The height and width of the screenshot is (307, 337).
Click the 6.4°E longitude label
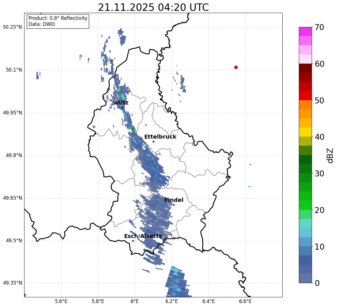208,301
